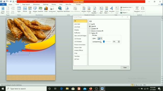Viewport: 163px width, 91px height.
Task: Click the Transparency percentage field
Action: (115, 41)
